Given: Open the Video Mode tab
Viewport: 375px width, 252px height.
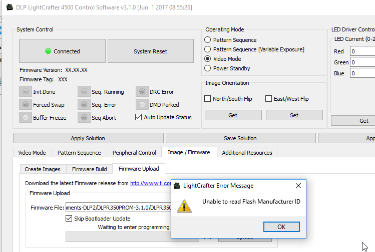Looking at the screenshot, I should click(32, 153).
